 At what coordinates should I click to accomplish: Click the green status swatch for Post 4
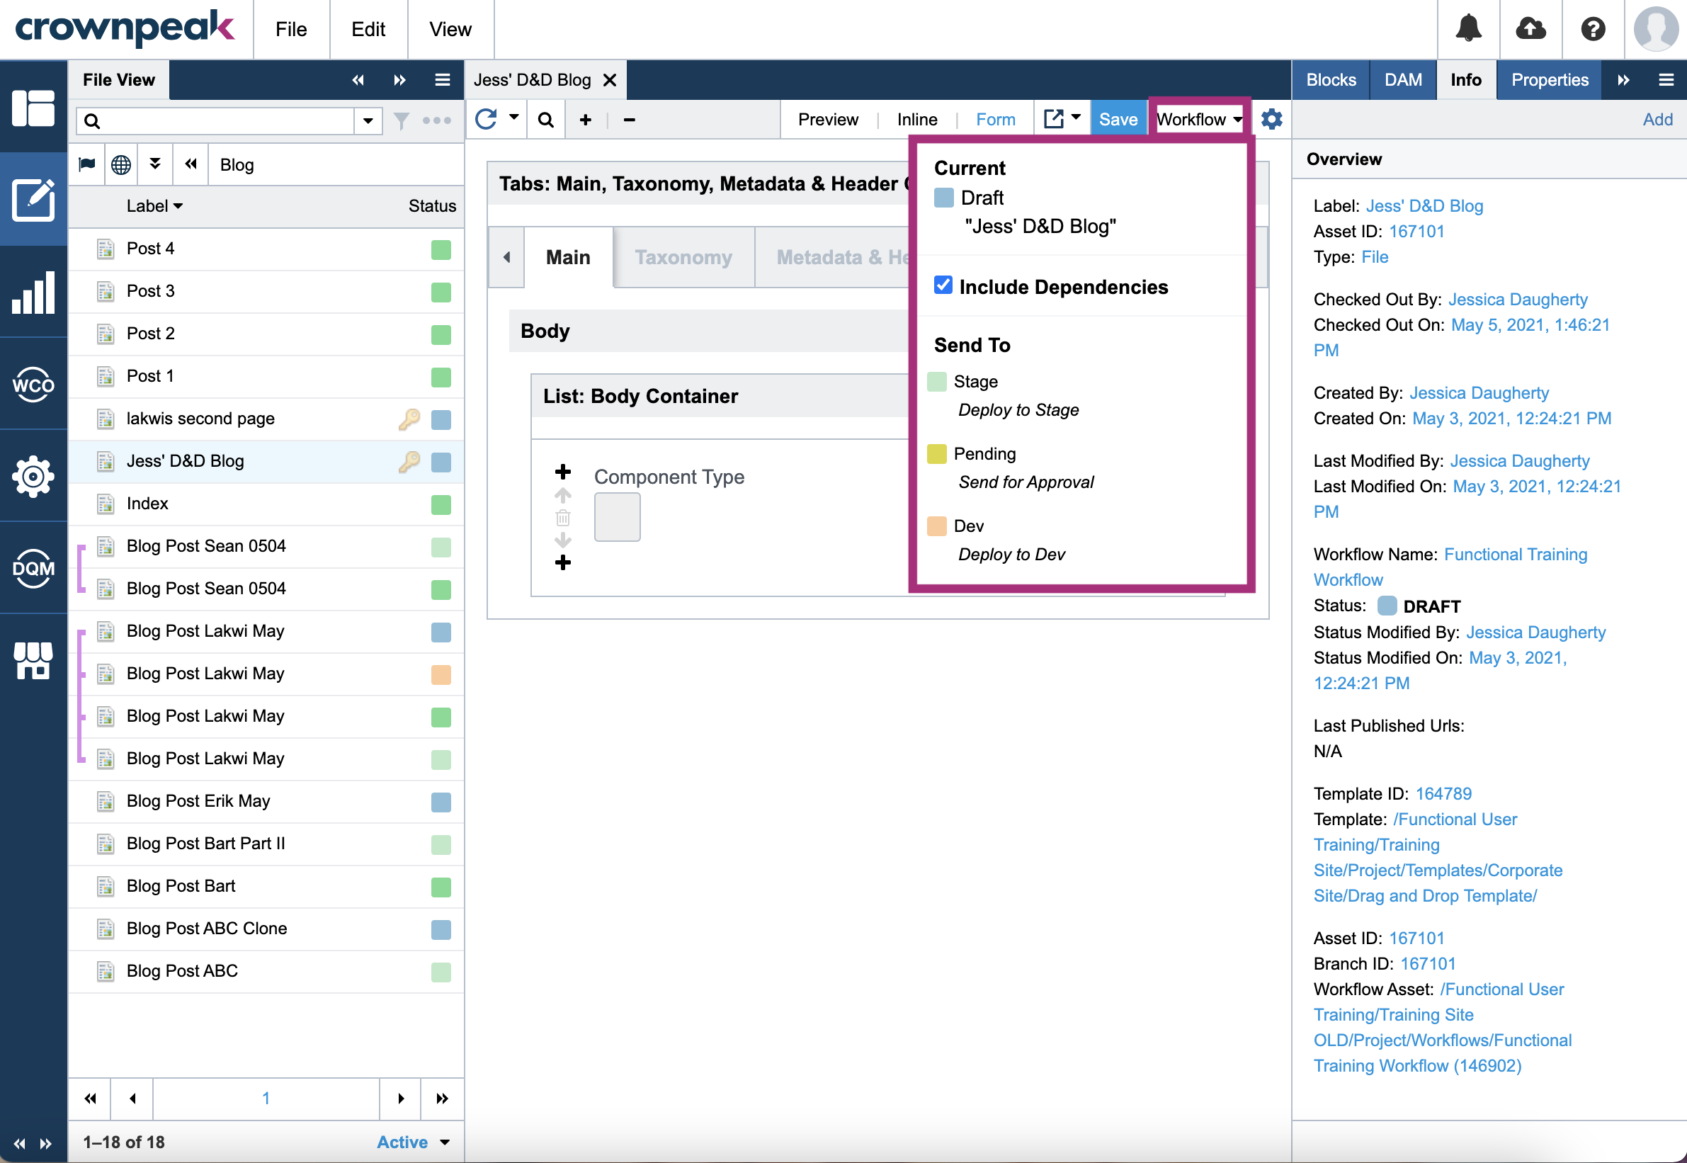[441, 249]
